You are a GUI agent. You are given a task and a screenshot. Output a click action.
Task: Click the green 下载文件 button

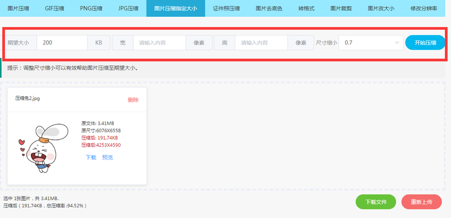(376, 202)
